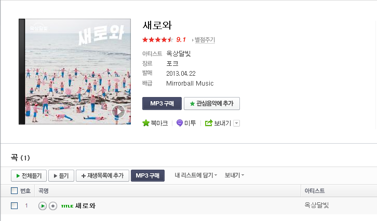This screenshot has width=377, height=221.
Task: Open the 보내기 dropdown in track toolbar
Action: pos(234,175)
